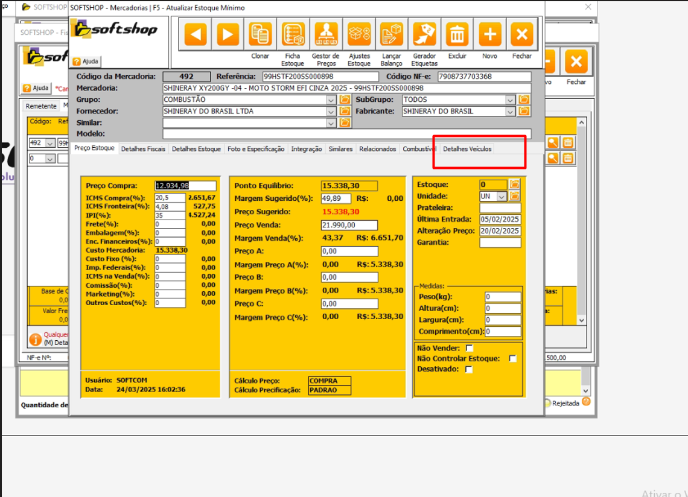The width and height of the screenshot is (688, 497).
Task: Click the Fechar toolbar button
Action: coord(522,34)
